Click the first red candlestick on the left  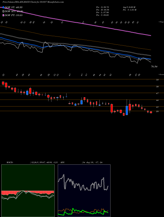pyautogui.click(x=3, y=83)
